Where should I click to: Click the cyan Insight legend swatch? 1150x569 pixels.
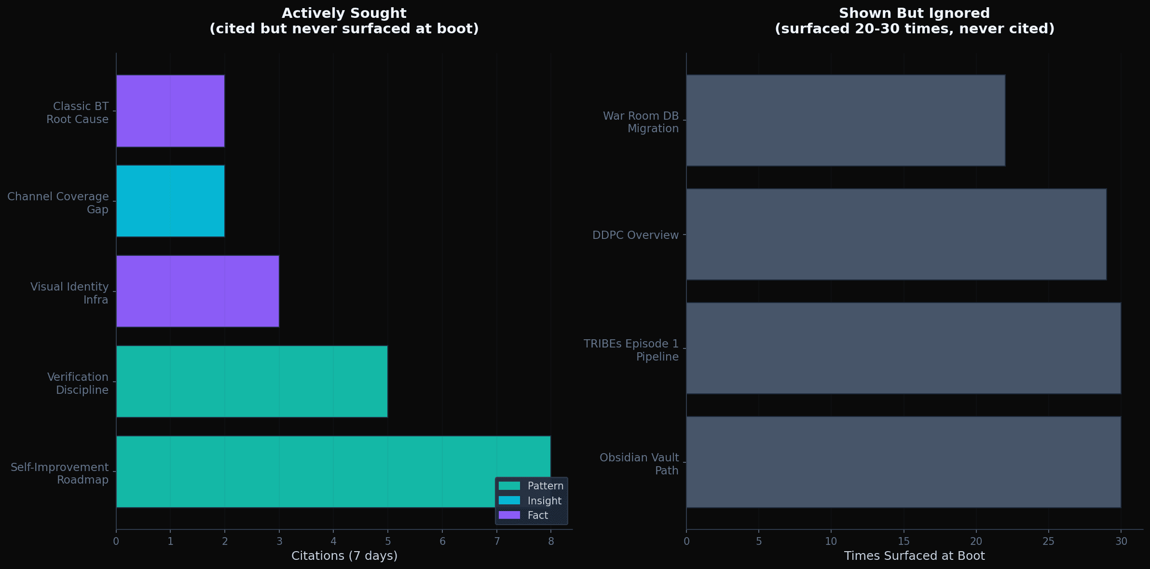509,500
